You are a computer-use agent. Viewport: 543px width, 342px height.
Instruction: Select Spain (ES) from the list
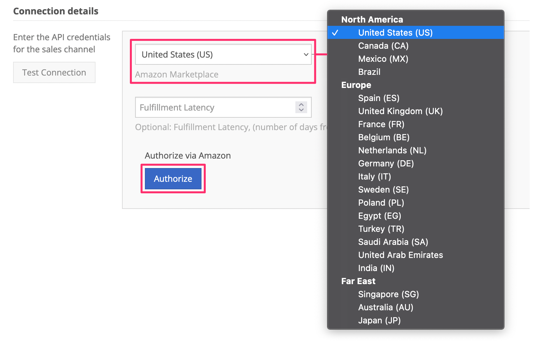[416, 98]
